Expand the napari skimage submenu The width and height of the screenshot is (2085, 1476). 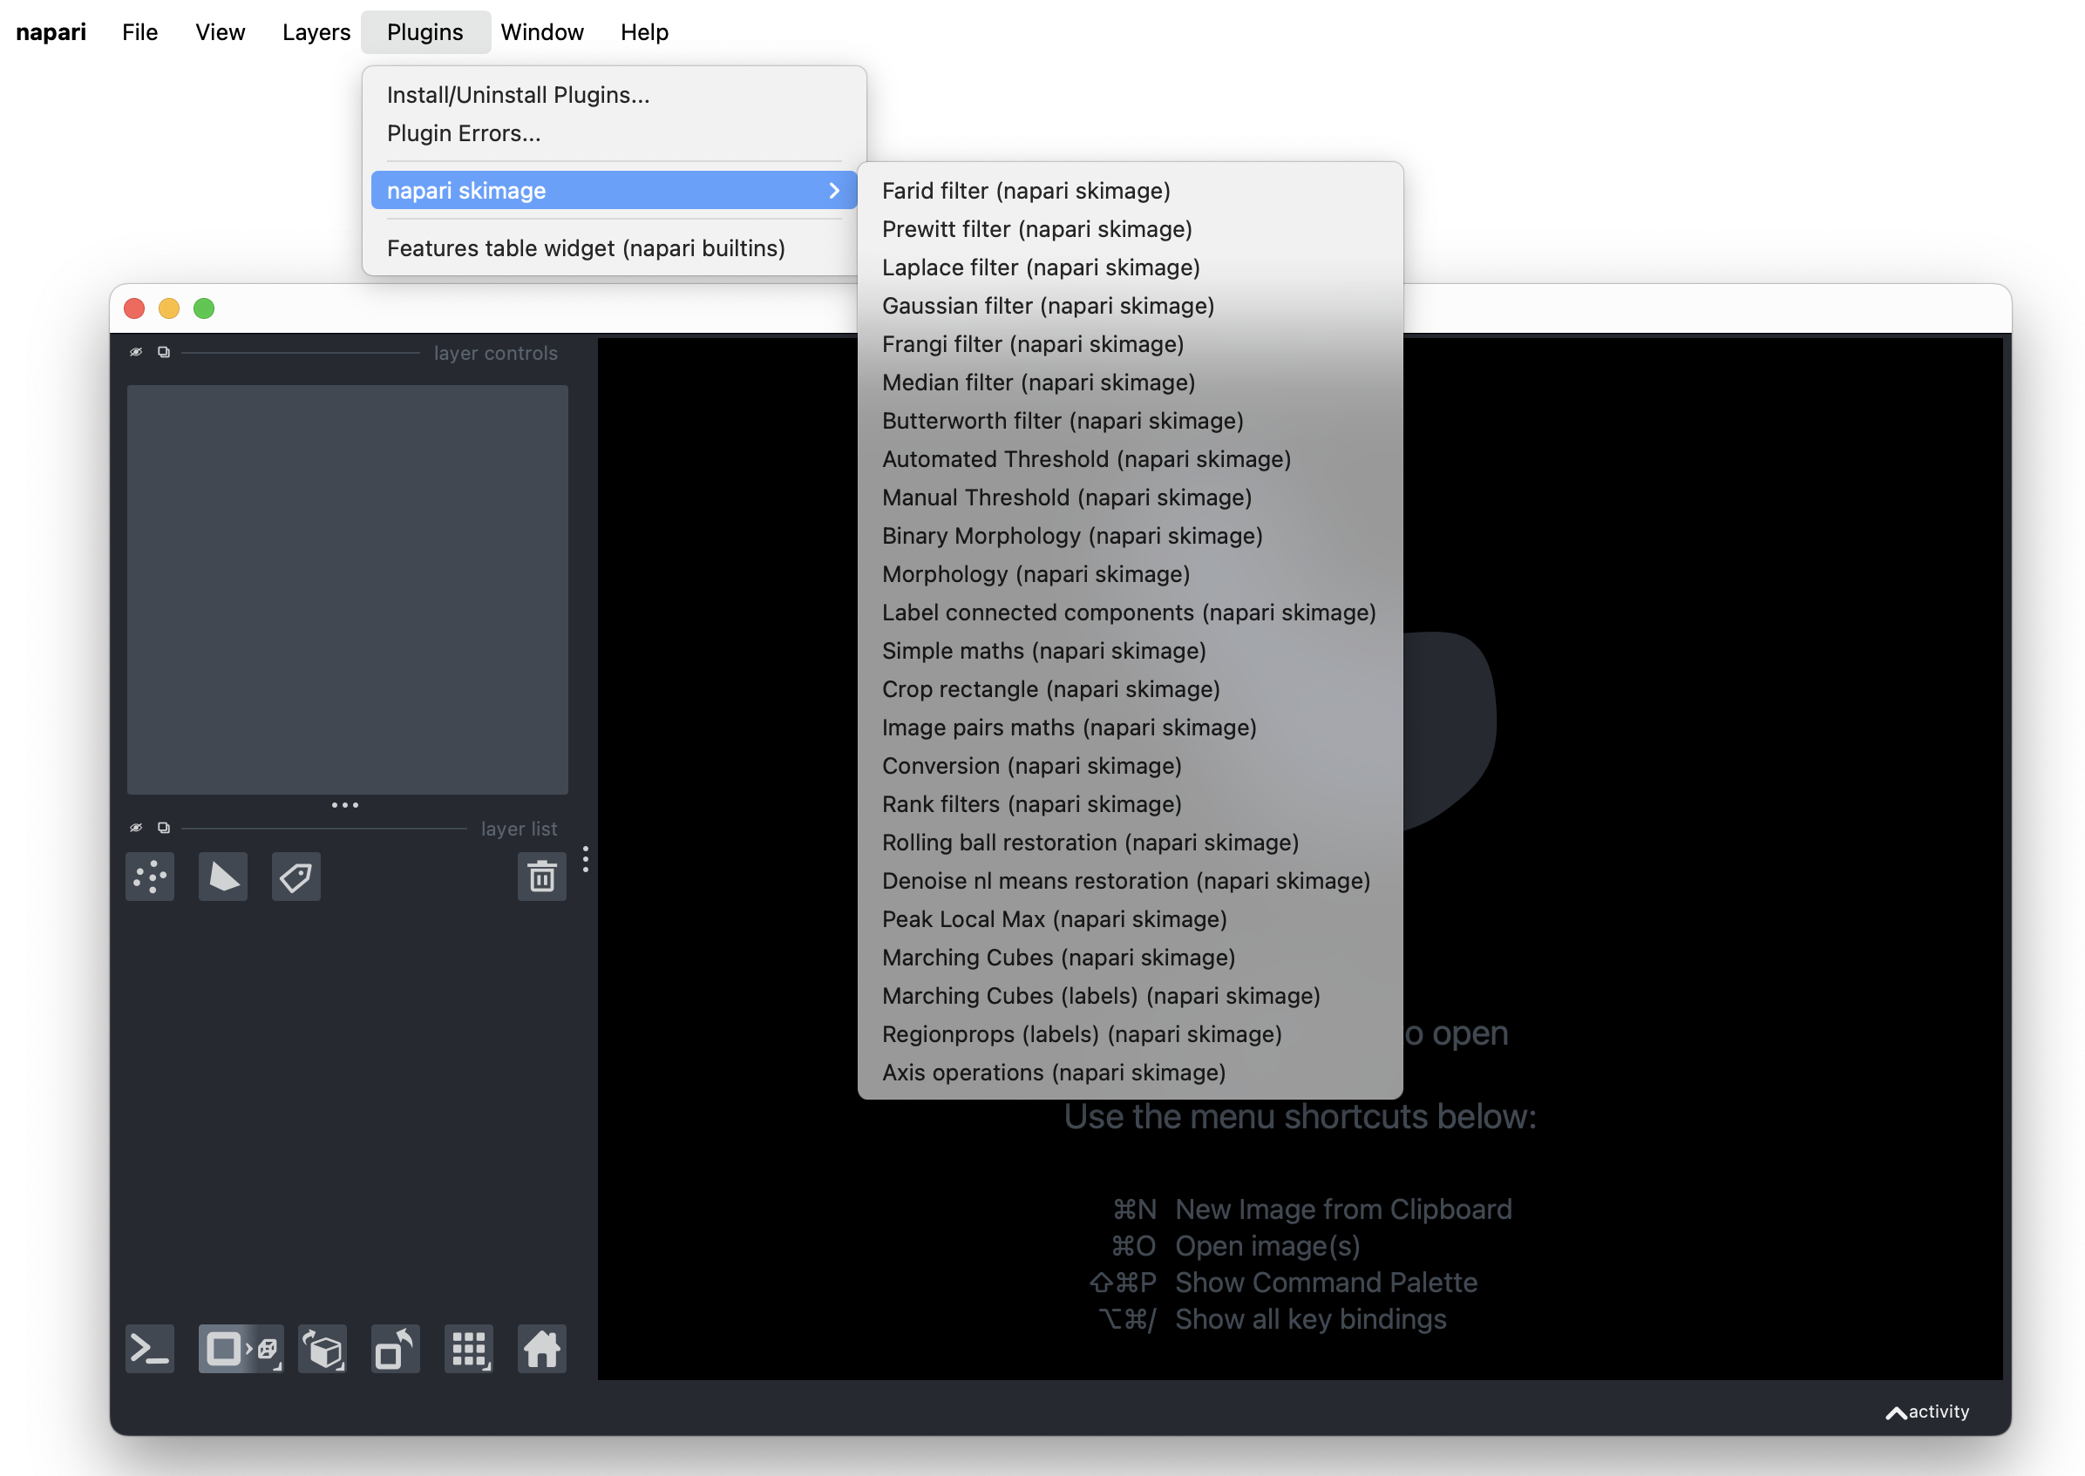pos(611,190)
